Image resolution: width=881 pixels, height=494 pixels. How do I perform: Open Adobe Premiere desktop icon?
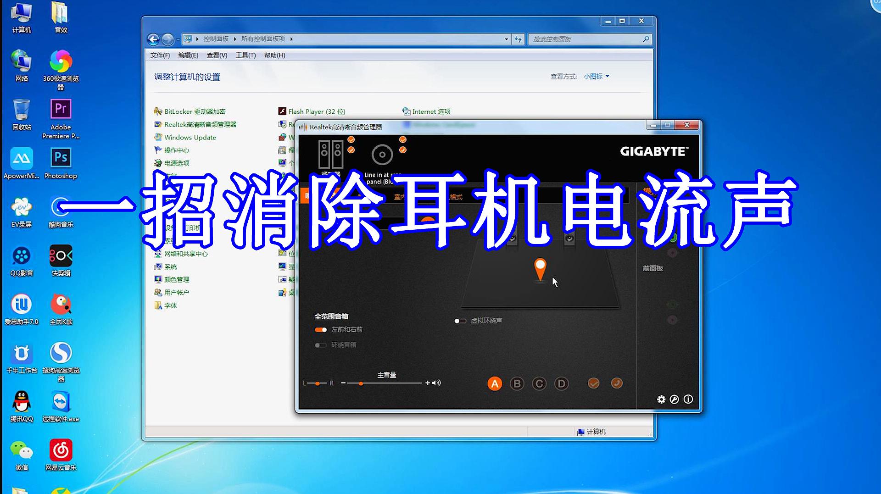[61, 119]
